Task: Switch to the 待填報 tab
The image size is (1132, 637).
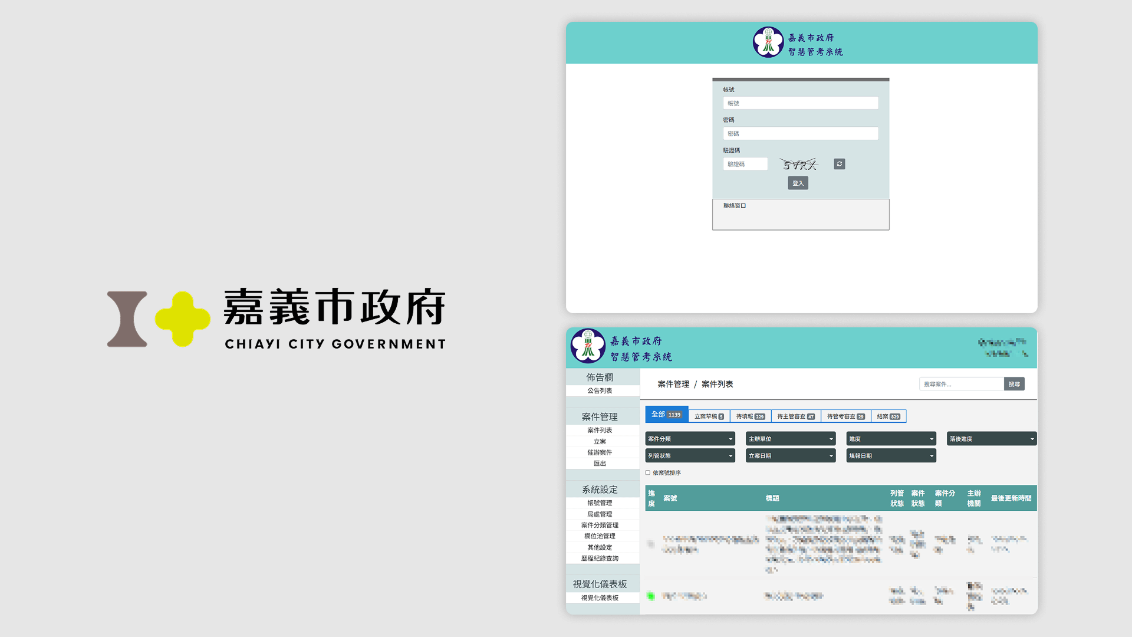Action: 750,416
